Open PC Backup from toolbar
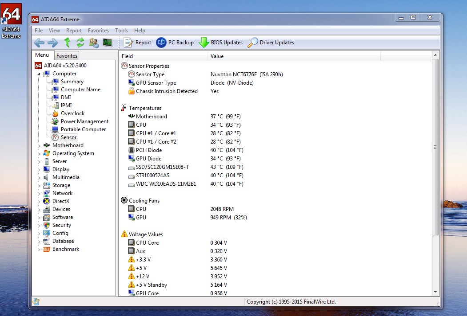Image resolution: width=467 pixels, height=316 pixels. tap(175, 43)
